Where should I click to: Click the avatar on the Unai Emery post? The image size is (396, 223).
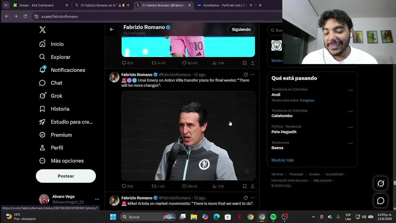114,77
